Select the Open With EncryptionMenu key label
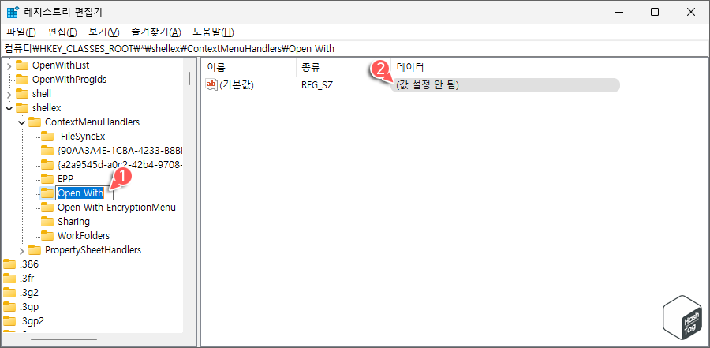The width and height of the screenshot is (710, 348). 117,208
